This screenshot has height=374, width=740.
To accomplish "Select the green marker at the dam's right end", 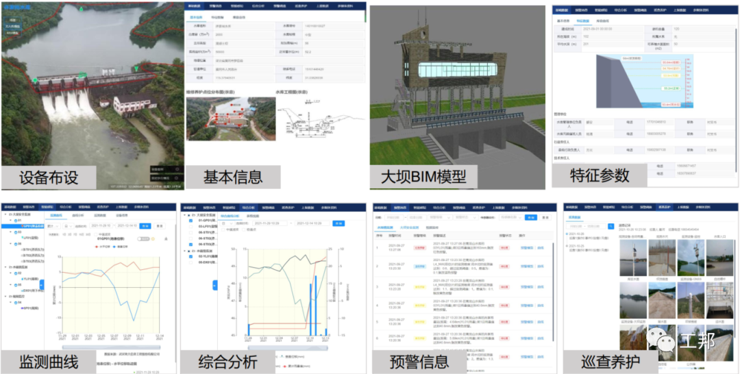I will coord(136,69).
